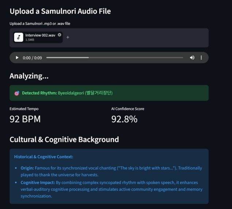Click the Historical & Cognitive Context label
The width and height of the screenshot is (232, 209).
[43, 157]
